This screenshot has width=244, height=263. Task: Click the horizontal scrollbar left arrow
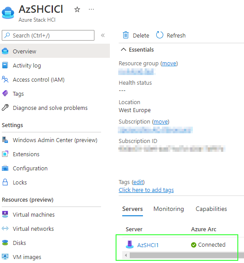[126, 255]
